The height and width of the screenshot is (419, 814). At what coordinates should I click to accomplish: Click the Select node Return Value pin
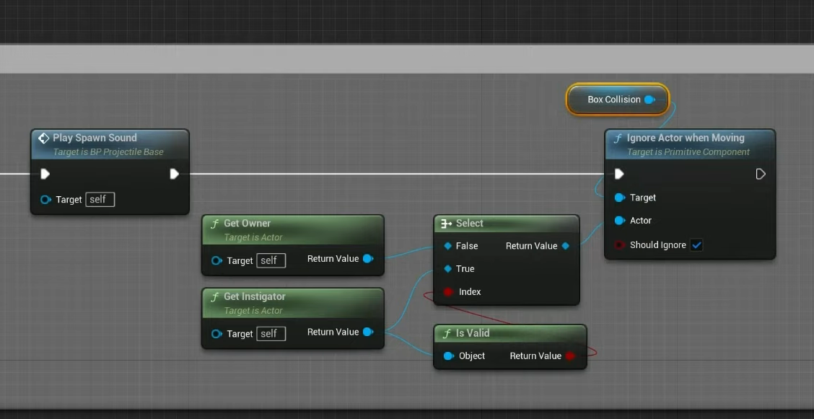pyautogui.click(x=566, y=246)
